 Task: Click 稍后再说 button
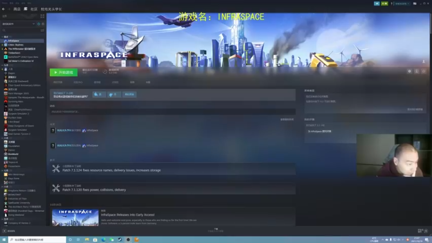130,94
